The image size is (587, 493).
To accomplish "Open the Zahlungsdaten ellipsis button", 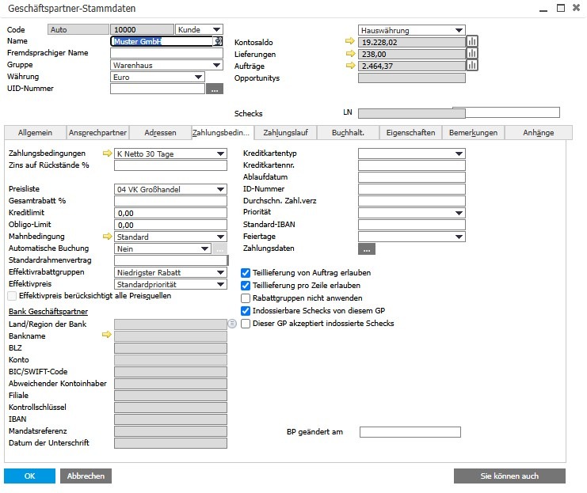I will tap(367, 249).
